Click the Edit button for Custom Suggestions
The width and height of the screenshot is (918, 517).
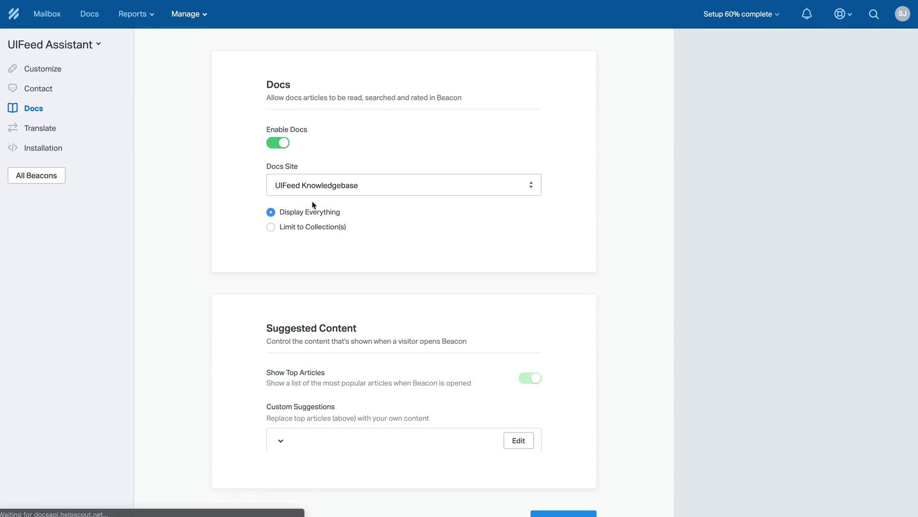click(x=518, y=441)
